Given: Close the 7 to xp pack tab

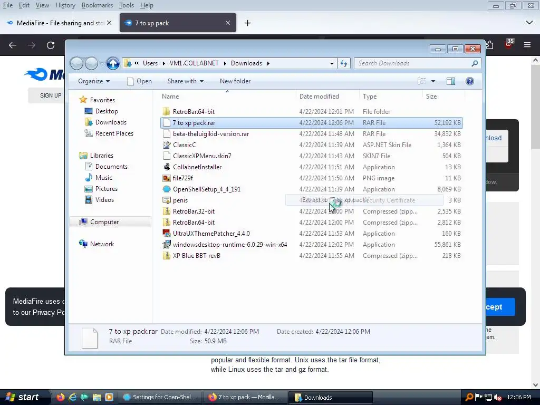Looking at the screenshot, I should coord(228,23).
